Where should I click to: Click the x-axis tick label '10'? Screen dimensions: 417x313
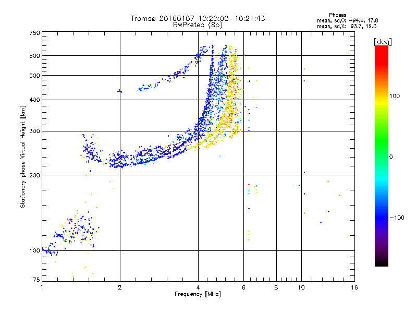(301, 287)
